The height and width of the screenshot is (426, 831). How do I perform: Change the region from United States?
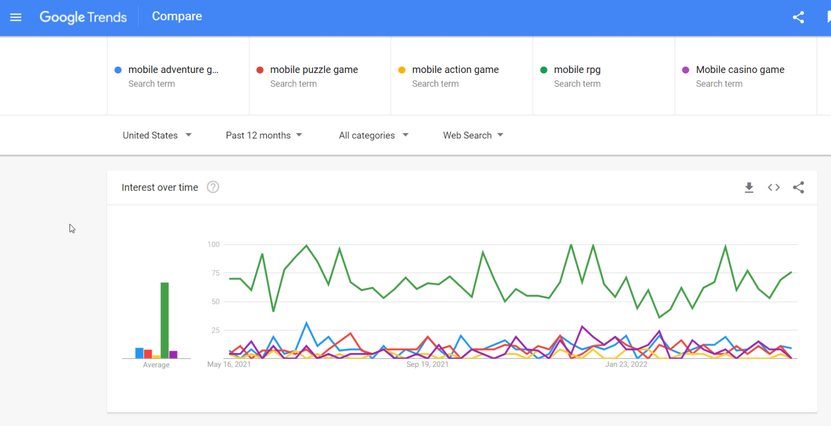(x=156, y=135)
